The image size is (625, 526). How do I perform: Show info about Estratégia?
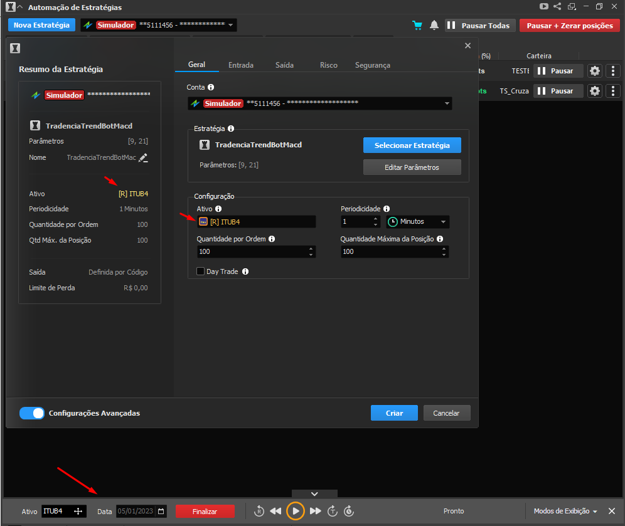point(231,129)
